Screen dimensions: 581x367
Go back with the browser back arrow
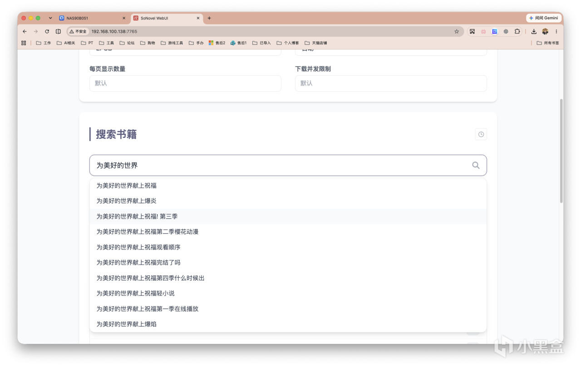coord(25,31)
